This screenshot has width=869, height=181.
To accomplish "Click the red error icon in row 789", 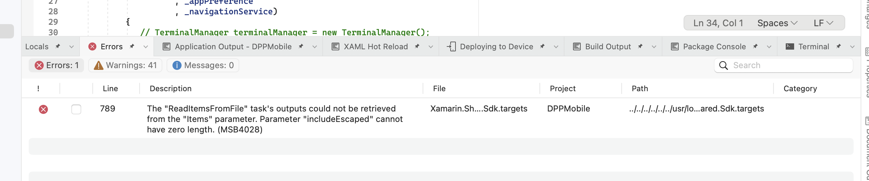I will [43, 109].
